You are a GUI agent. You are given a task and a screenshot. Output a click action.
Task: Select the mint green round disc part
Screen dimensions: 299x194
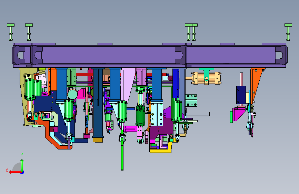(x=73, y=94)
